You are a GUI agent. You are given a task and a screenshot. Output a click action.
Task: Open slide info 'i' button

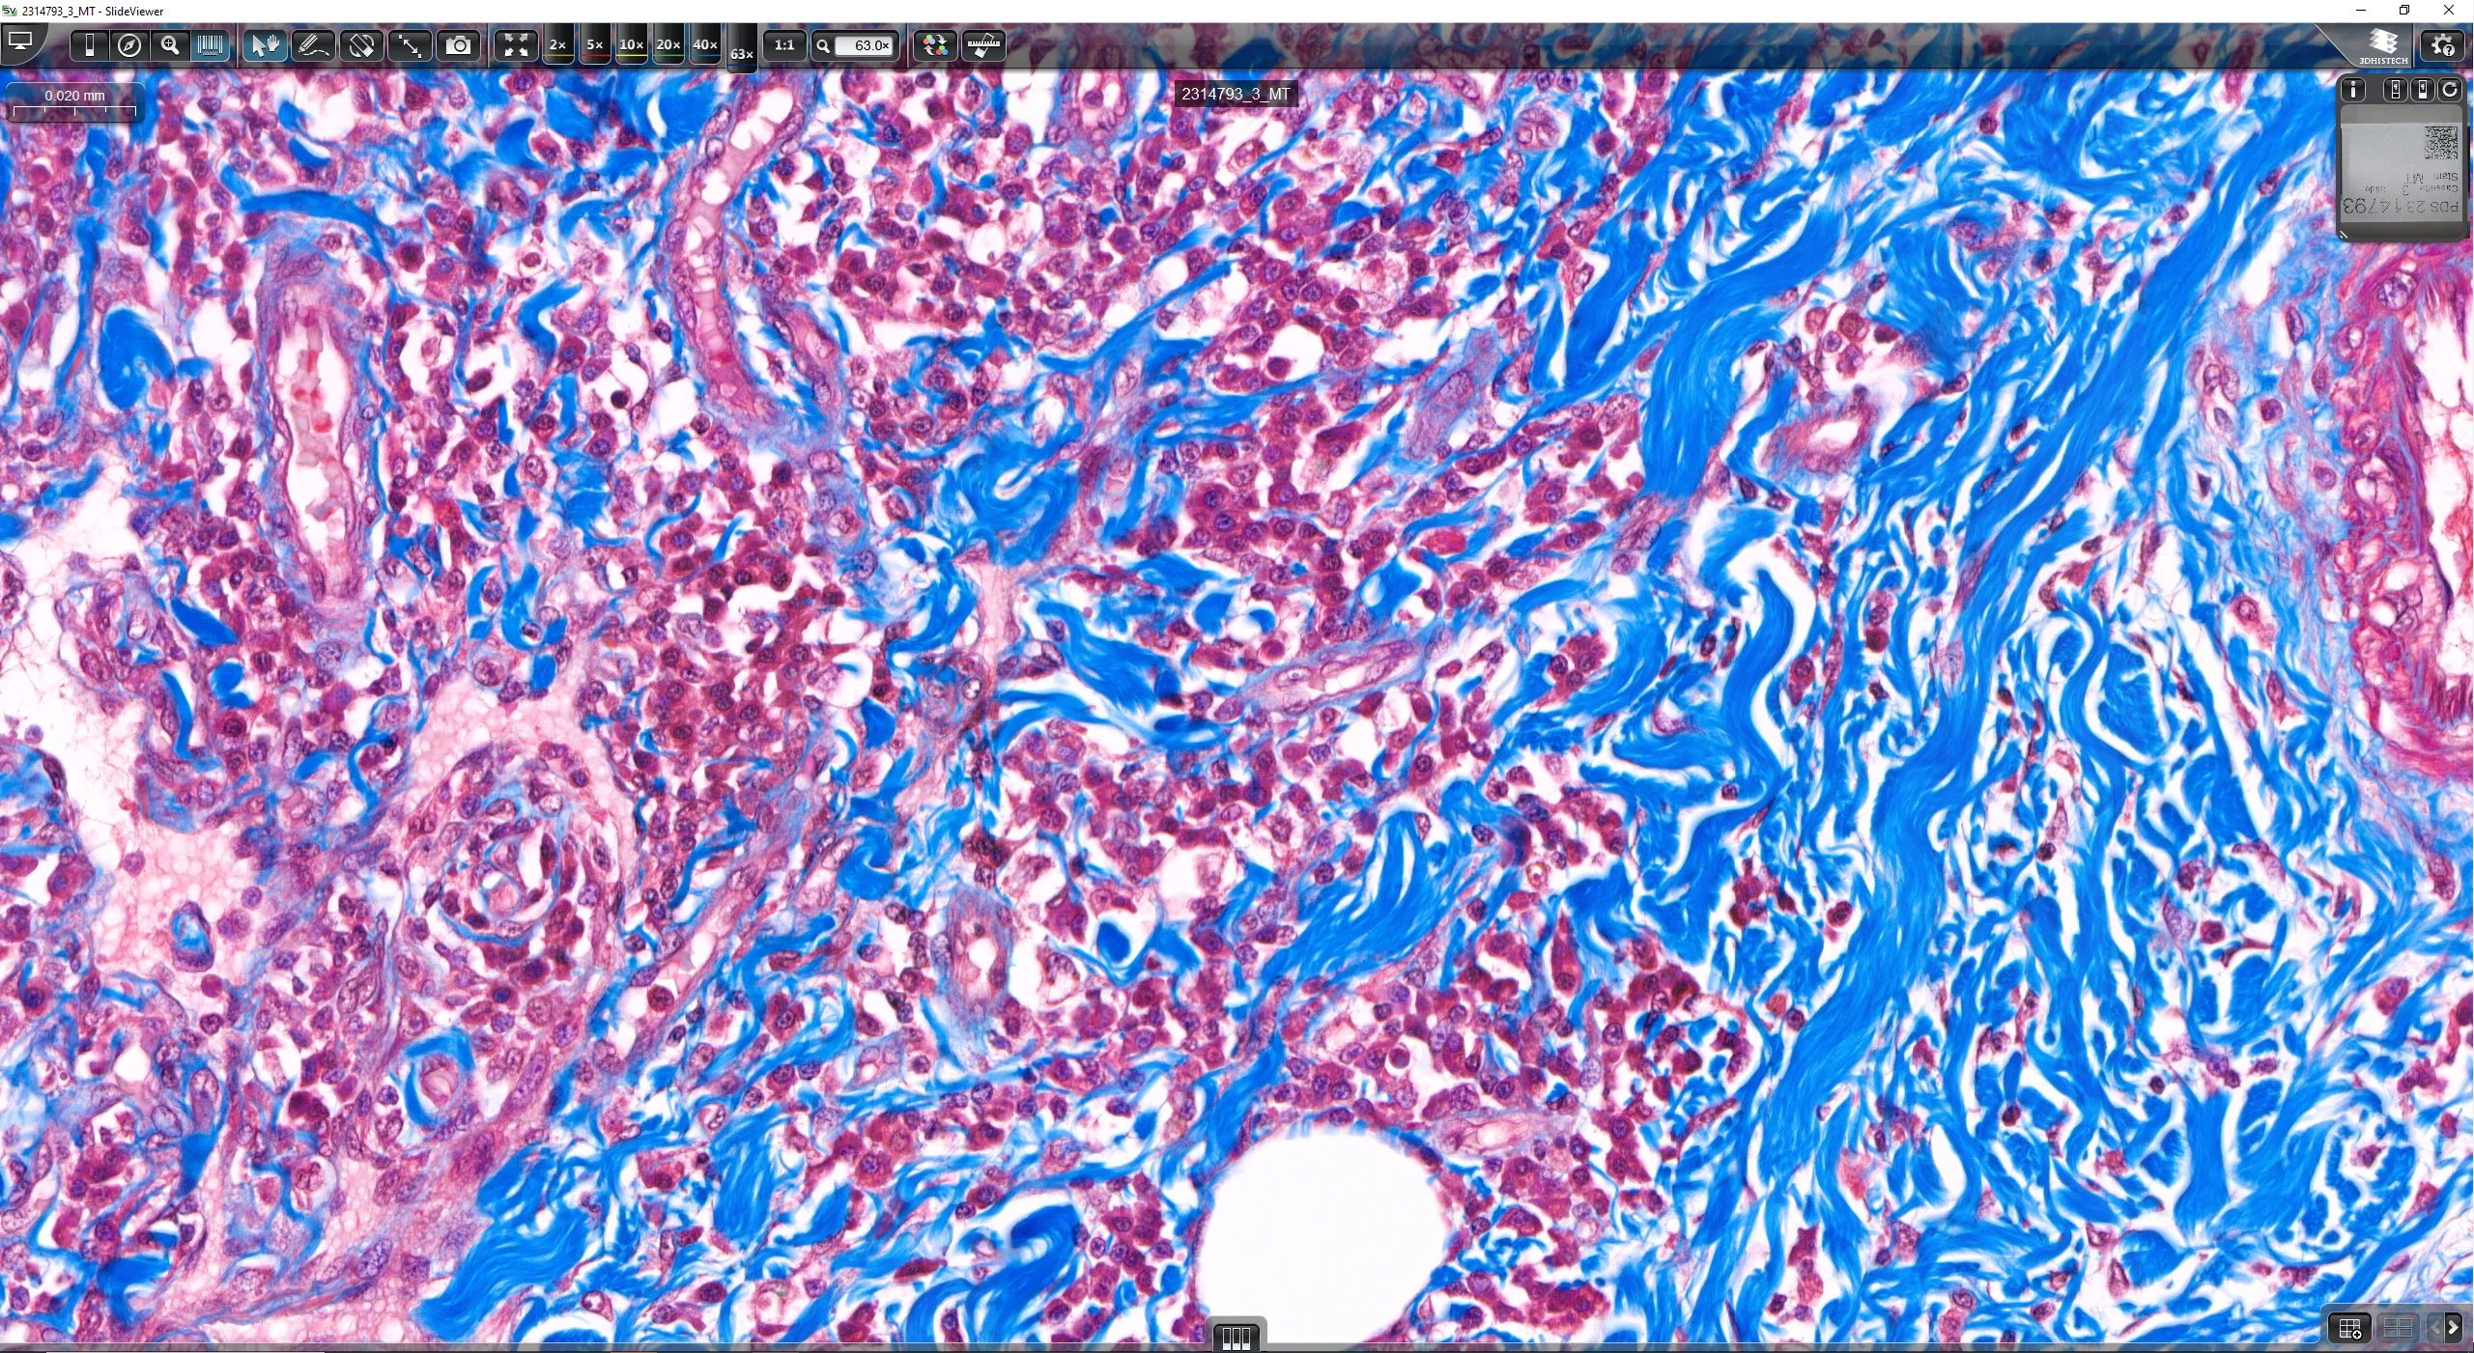(x=2354, y=90)
